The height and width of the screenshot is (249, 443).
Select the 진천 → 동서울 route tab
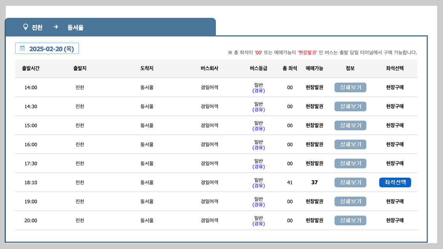tap(110, 27)
